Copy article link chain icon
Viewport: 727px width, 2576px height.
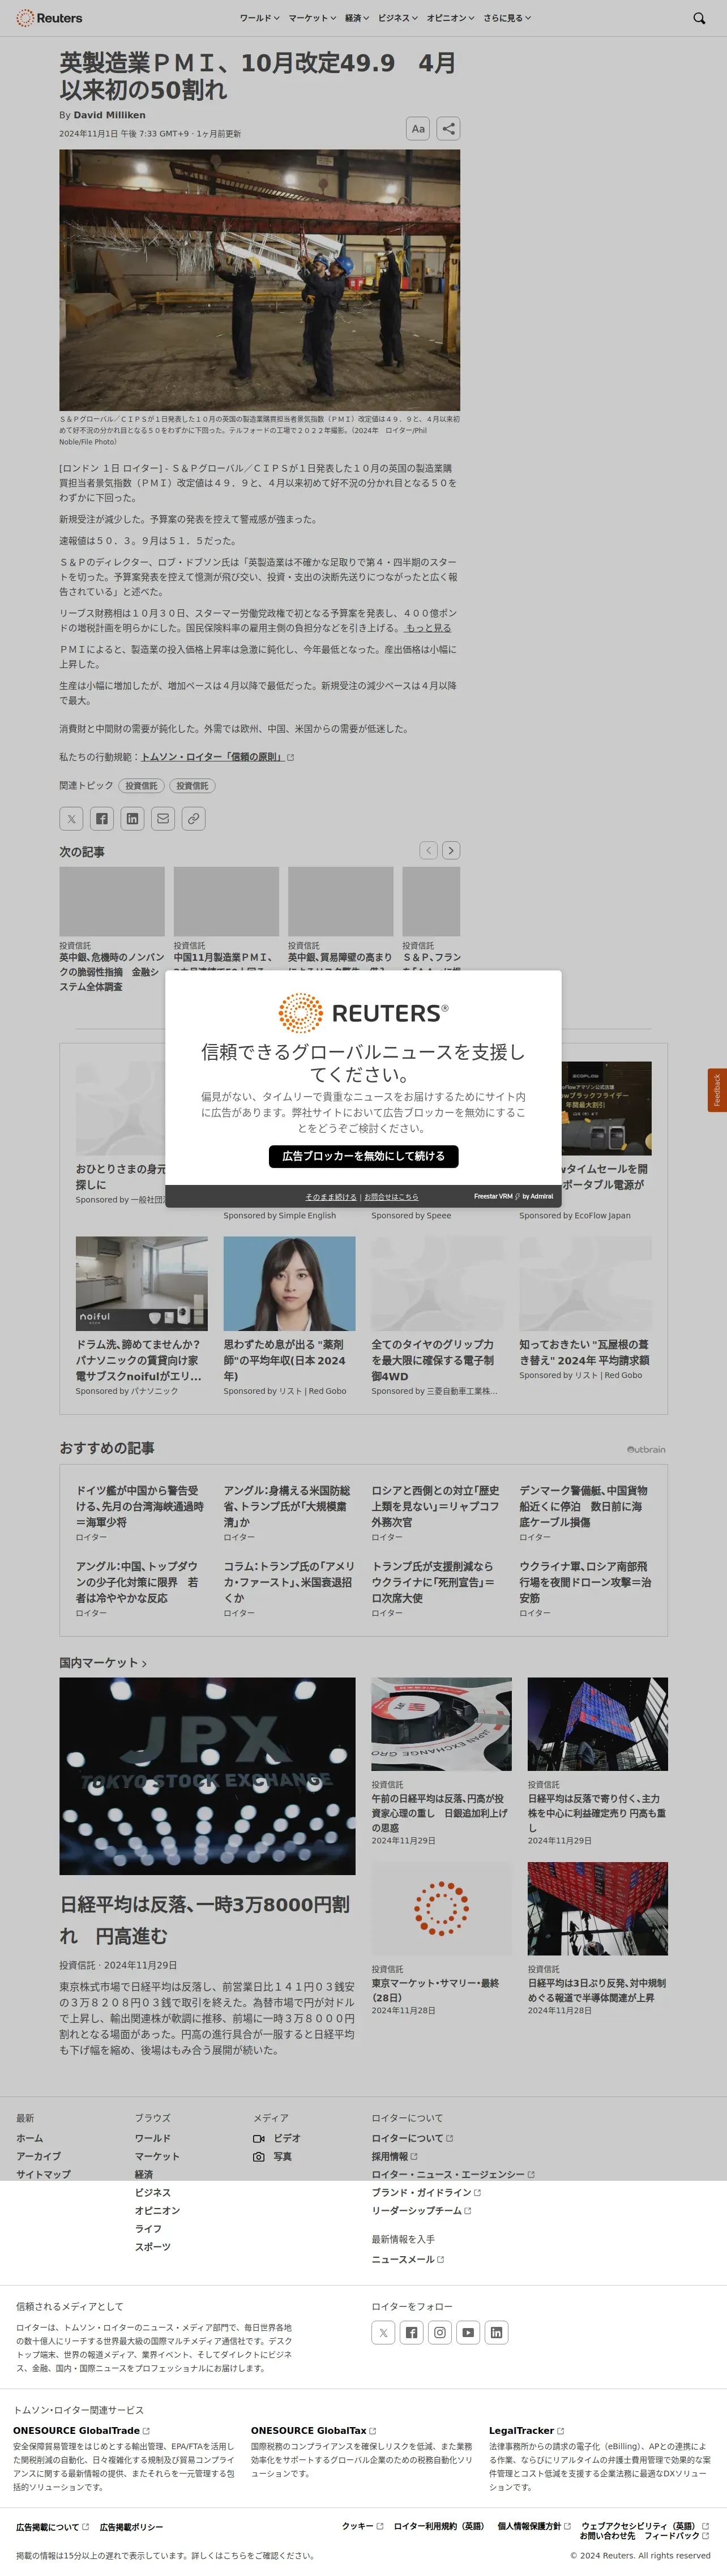(194, 818)
